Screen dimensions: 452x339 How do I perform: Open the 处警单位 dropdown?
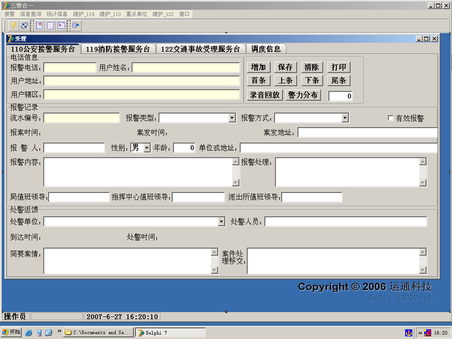coord(222,222)
